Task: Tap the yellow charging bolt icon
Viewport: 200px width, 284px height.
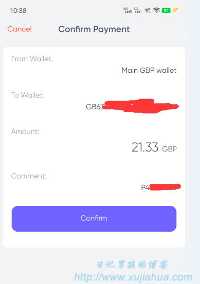Action: [x=175, y=10]
